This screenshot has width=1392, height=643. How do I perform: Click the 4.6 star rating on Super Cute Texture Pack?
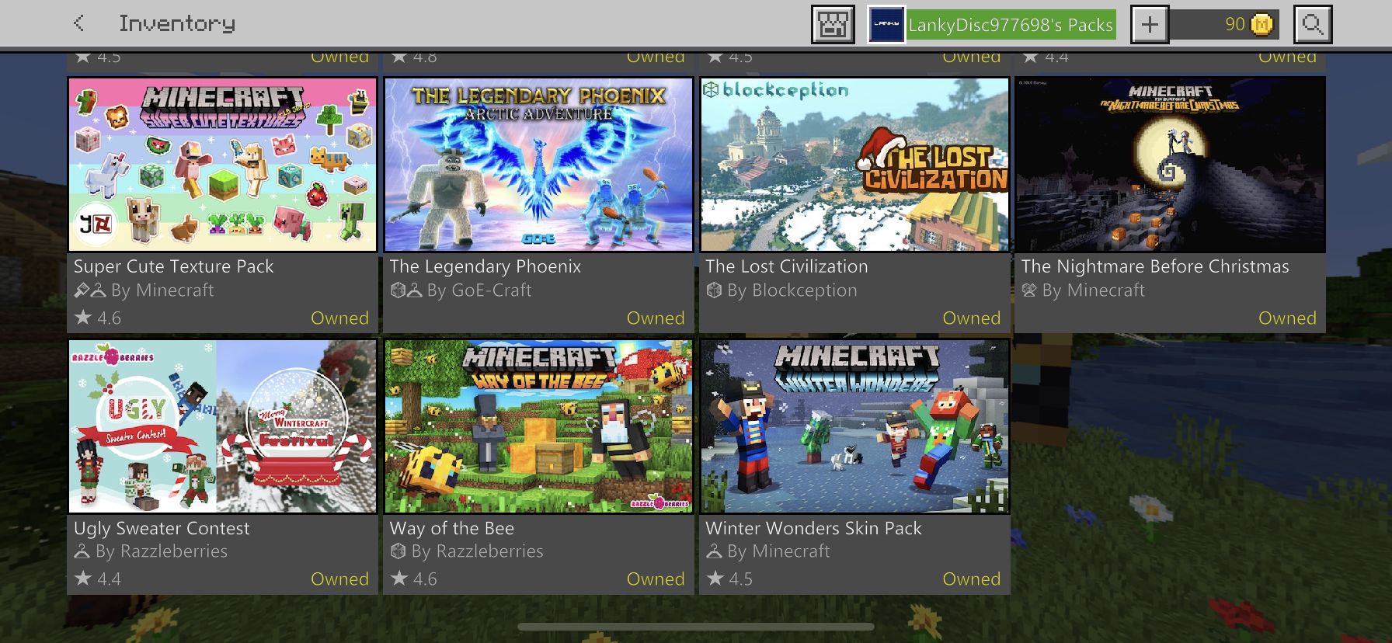[98, 318]
